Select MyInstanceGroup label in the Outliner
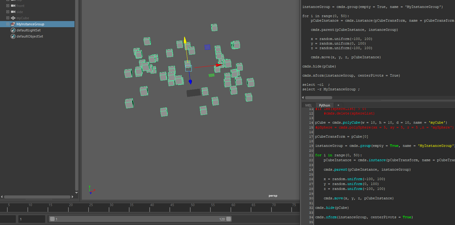This screenshot has width=455, height=225. click(30, 24)
